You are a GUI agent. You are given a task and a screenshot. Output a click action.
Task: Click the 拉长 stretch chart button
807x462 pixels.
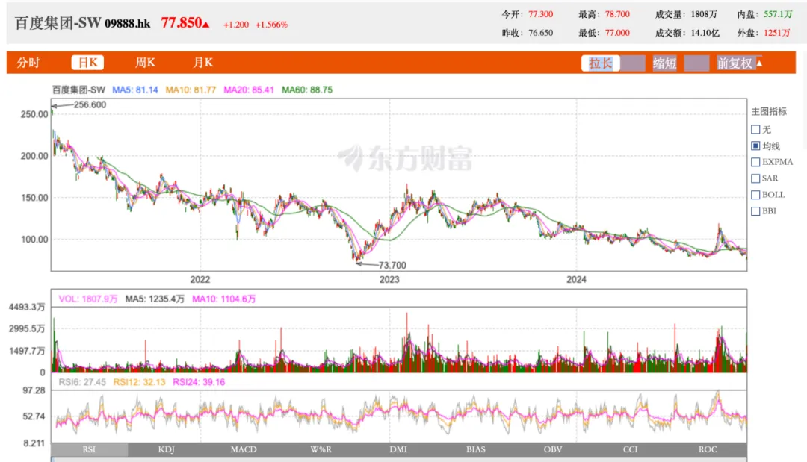point(601,63)
